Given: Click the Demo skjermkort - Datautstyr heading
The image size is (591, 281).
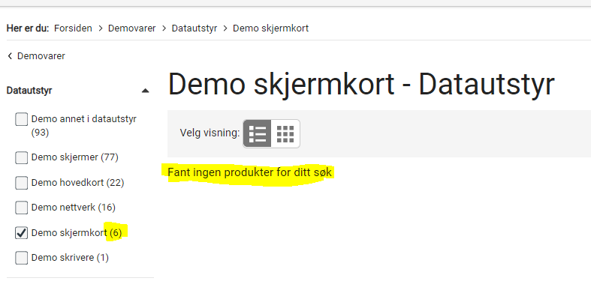Looking at the screenshot, I should 361,84.
